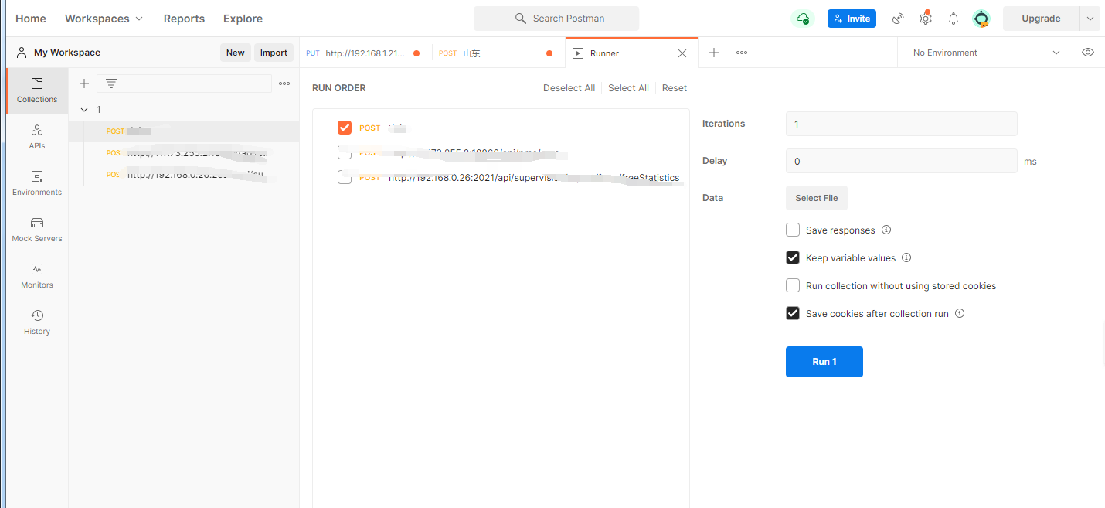Click Deselect All link
The height and width of the screenshot is (508, 1105).
coord(569,88)
